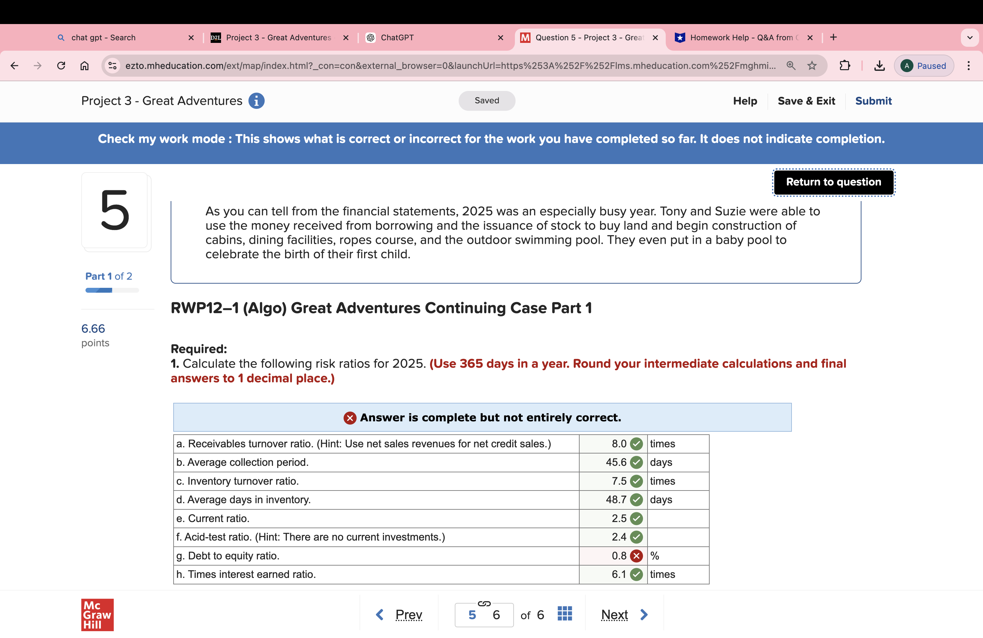
Task: Click the browser home icon
Action: pyautogui.click(x=85, y=65)
